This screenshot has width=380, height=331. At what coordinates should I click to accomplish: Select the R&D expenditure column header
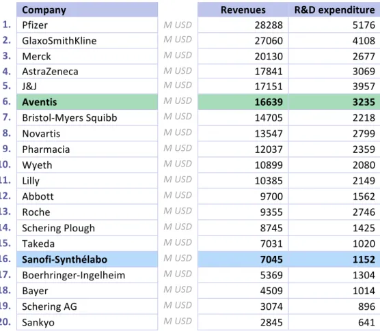click(334, 10)
